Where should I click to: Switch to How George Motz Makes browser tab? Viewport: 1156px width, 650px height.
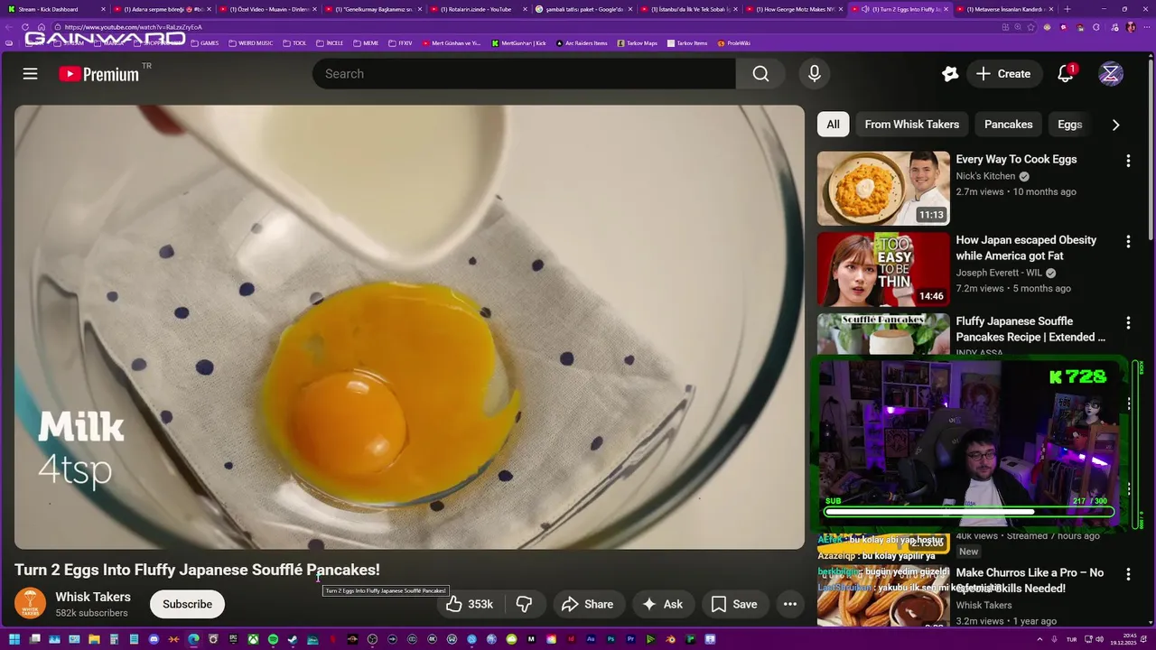point(794,9)
